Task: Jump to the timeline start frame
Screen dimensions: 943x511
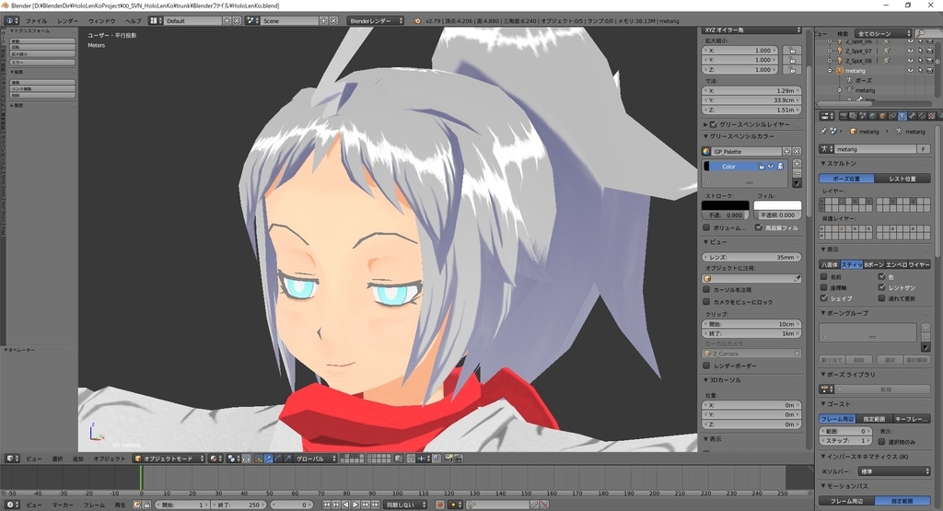Action: click(x=327, y=505)
